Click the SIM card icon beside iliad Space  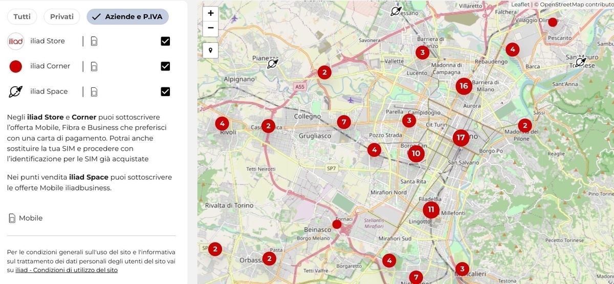94,92
